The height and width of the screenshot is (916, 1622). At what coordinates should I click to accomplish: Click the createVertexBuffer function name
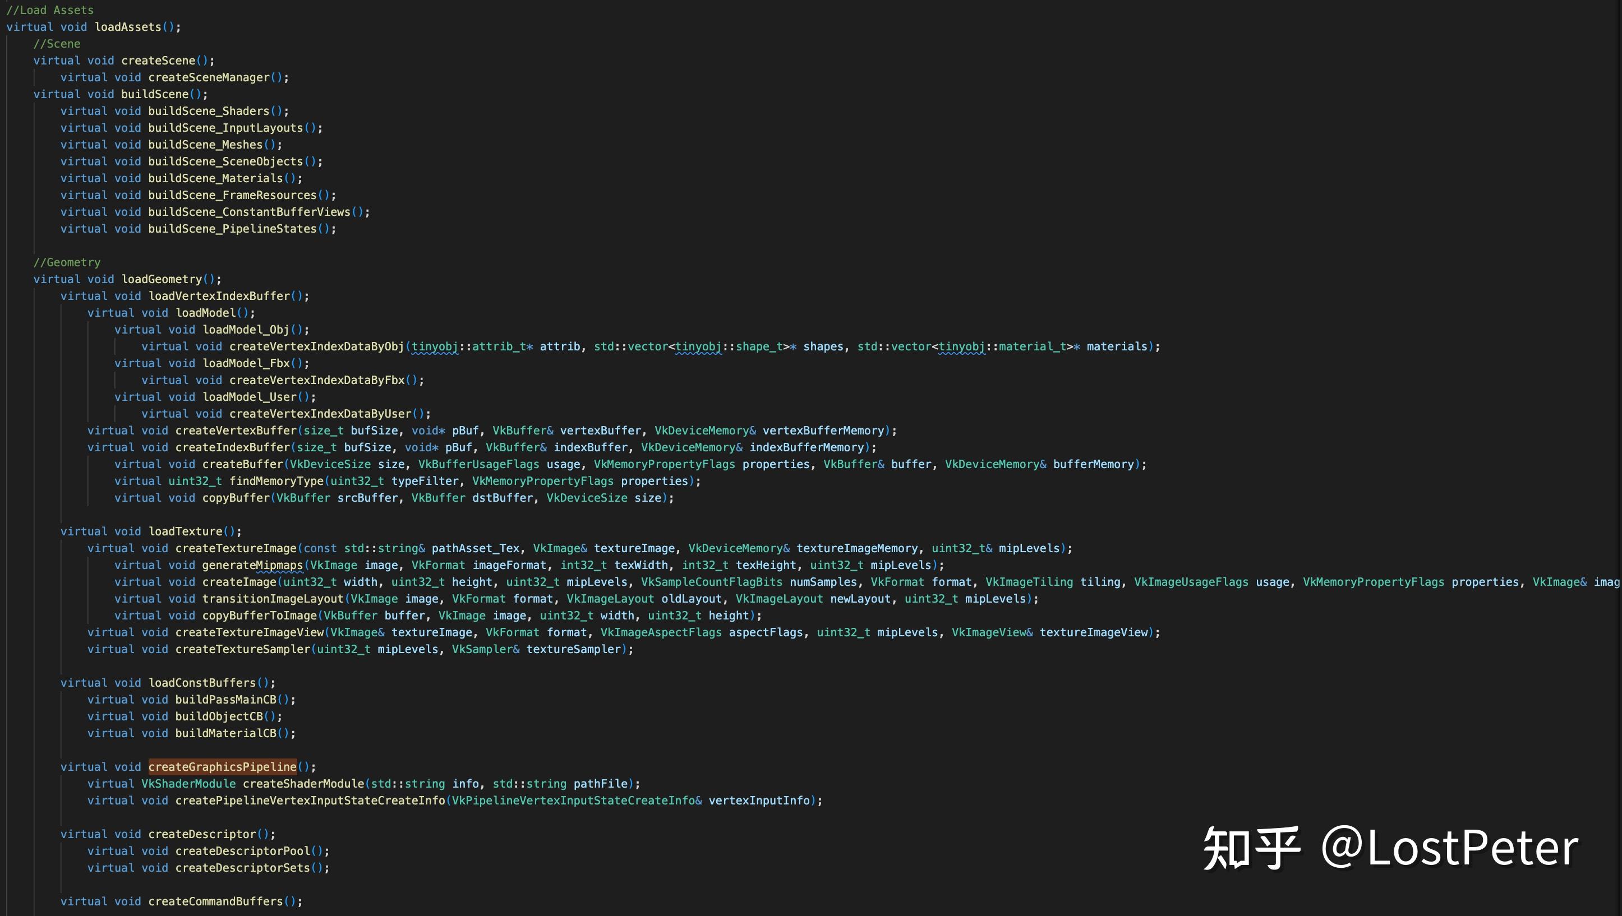click(x=236, y=431)
